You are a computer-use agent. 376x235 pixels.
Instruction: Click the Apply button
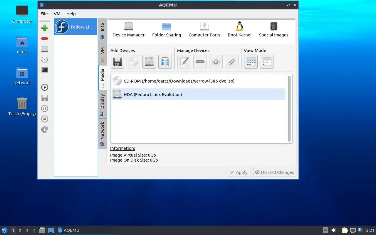point(239,172)
